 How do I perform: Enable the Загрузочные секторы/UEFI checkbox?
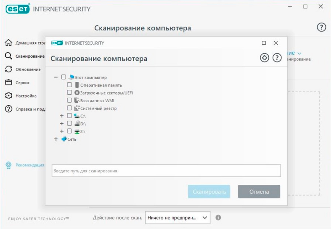tap(69, 92)
